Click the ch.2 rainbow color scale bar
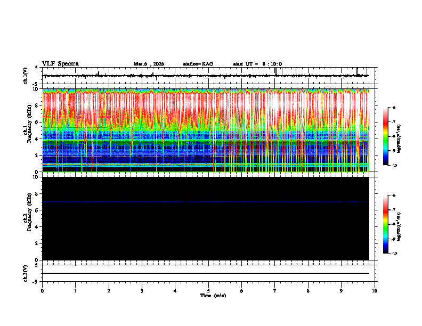Viewport: 422px width, 326px height. (x=386, y=224)
